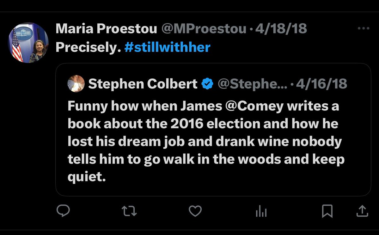The width and height of the screenshot is (379, 235).
Task: Open the #stillwithher hashtag link
Action: click(168, 47)
